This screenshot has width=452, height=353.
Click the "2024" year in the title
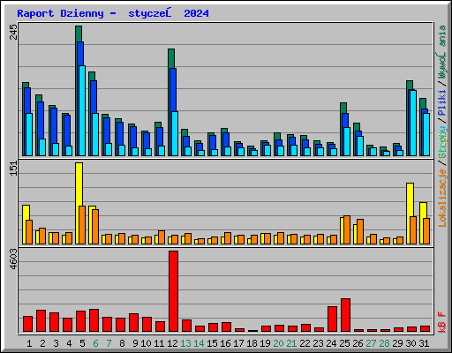point(196,13)
